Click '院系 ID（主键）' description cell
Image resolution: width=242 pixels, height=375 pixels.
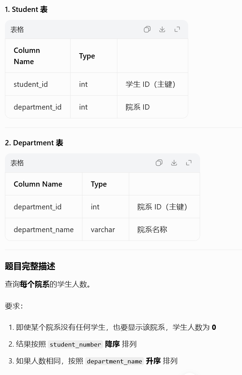click(x=164, y=207)
